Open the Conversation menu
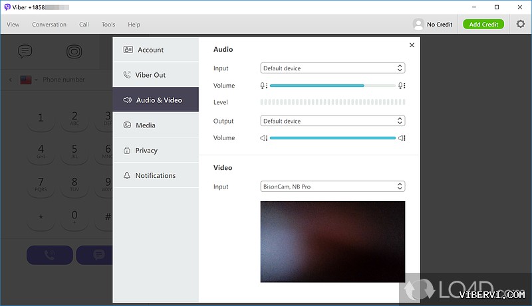 click(49, 25)
